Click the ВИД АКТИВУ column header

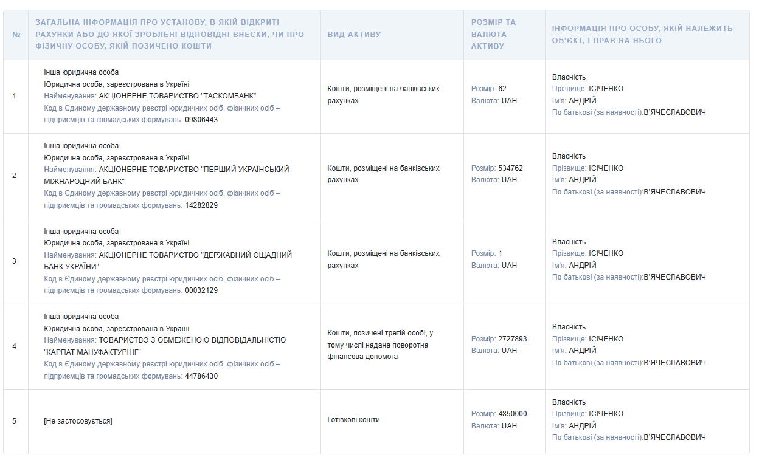point(354,35)
